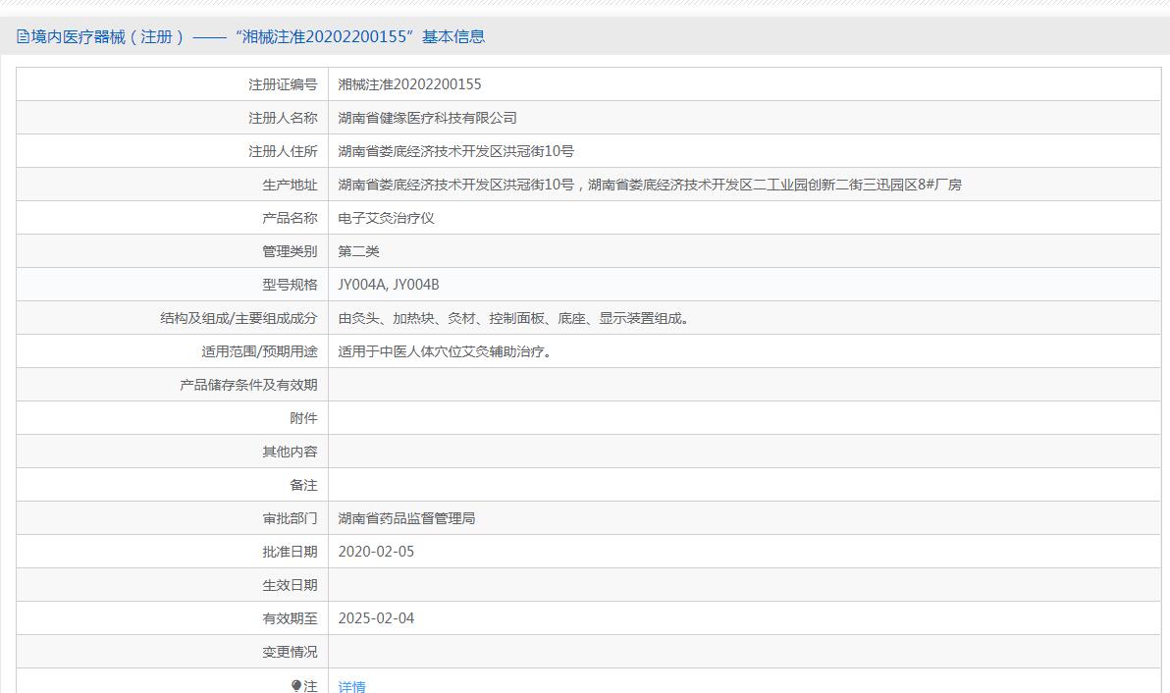Select expiry date 2025-02-04
Viewport: 1170px width, 693px height.
376,618
